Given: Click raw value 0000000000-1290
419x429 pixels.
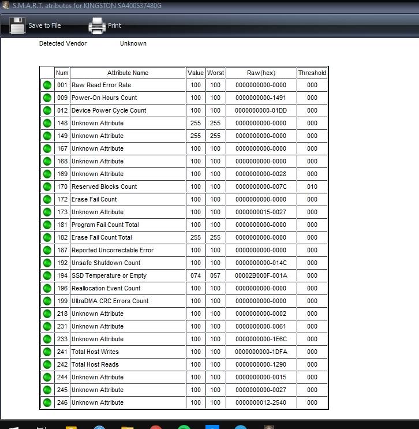Looking at the screenshot, I should tap(261, 364).
